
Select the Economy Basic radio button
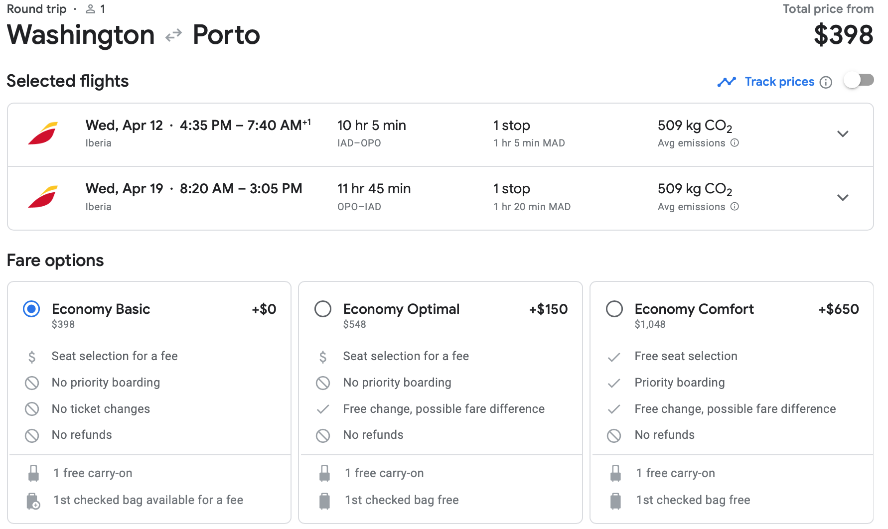[31, 309]
